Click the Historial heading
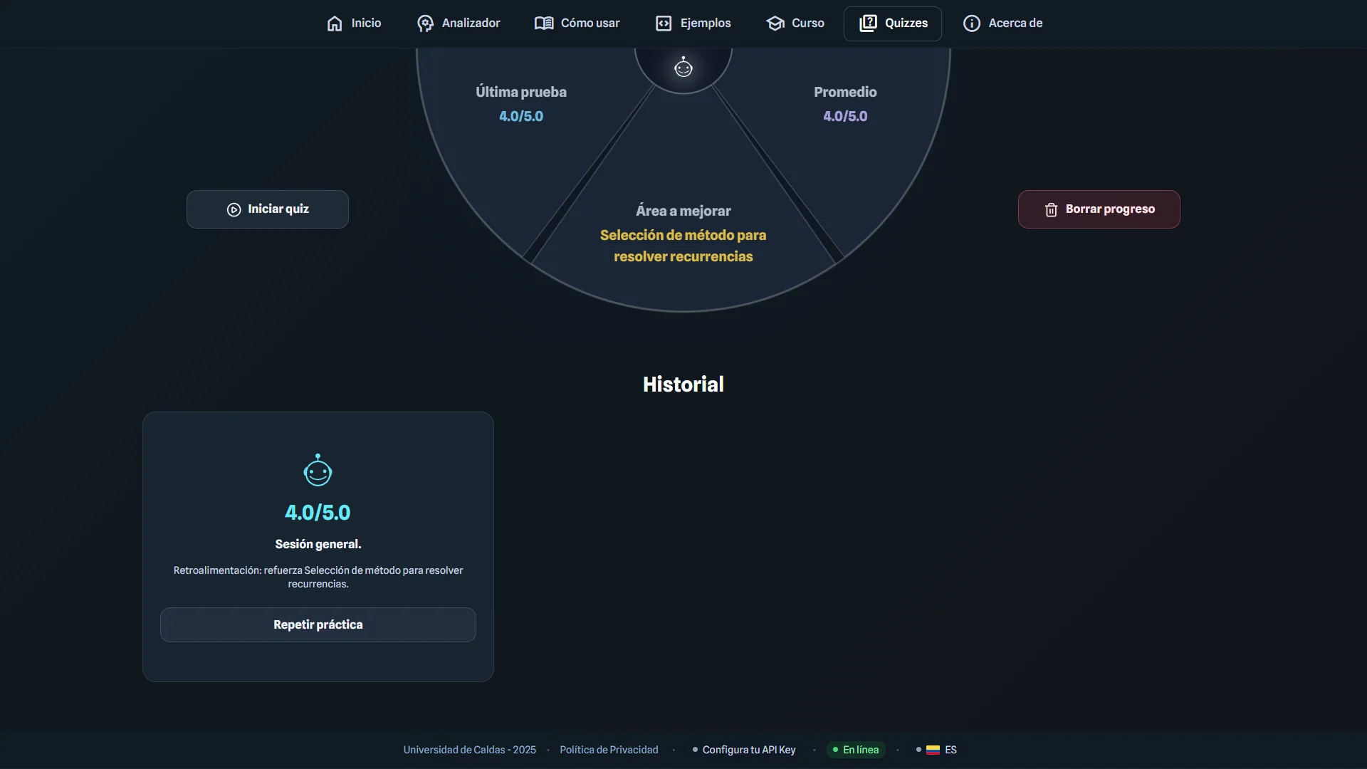 683,384
